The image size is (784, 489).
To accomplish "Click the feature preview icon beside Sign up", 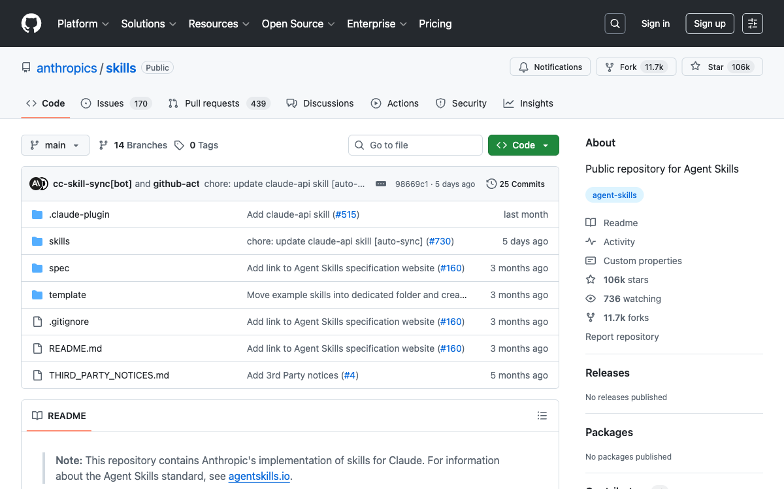I will coord(752,23).
